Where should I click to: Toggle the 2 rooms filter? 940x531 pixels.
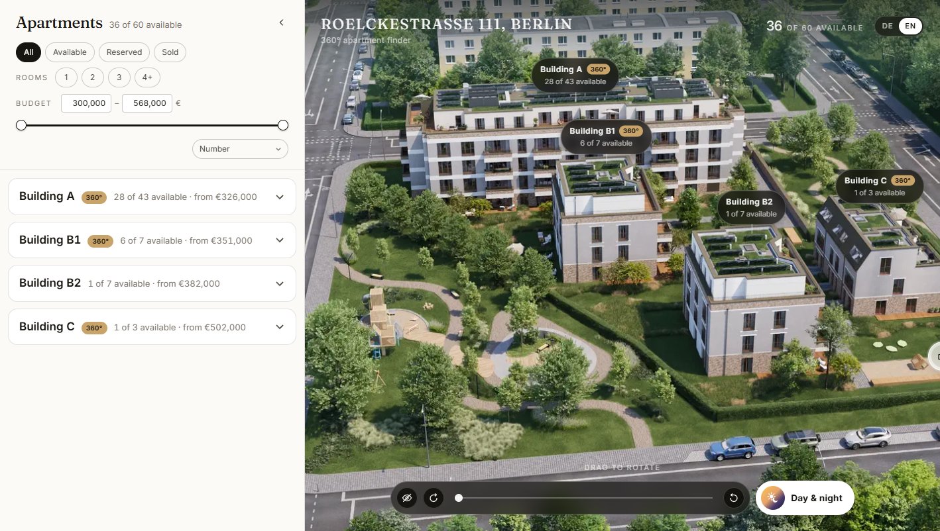[92, 77]
